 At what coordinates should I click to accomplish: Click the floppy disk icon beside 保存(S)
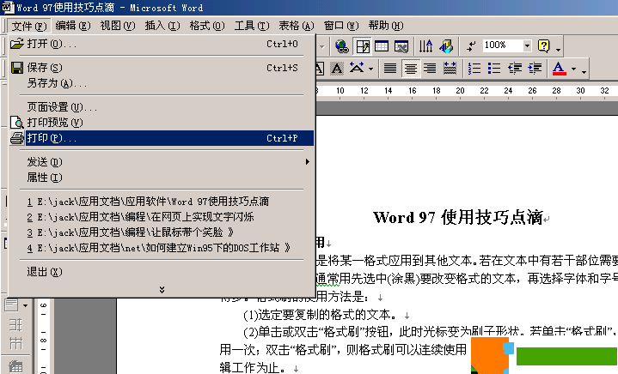click(17, 68)
